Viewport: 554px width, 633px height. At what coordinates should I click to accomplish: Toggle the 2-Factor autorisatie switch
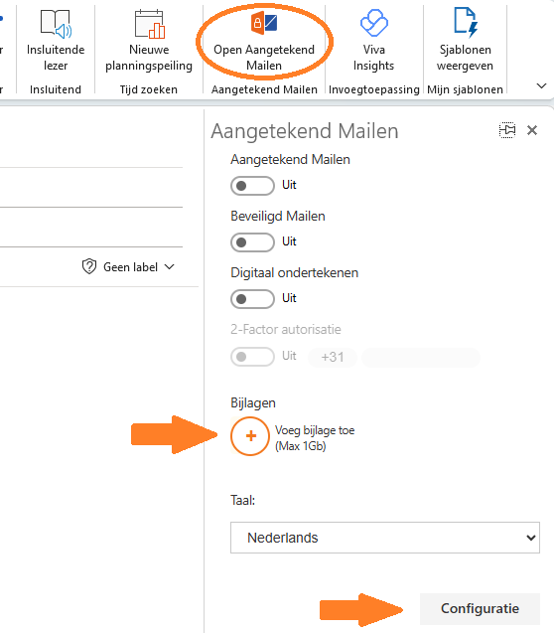252,357
